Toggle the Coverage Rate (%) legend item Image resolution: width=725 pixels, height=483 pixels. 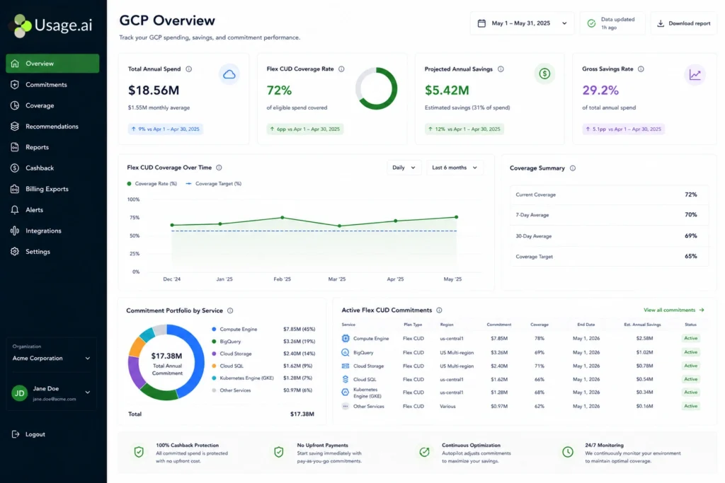(x=152, y=184)
